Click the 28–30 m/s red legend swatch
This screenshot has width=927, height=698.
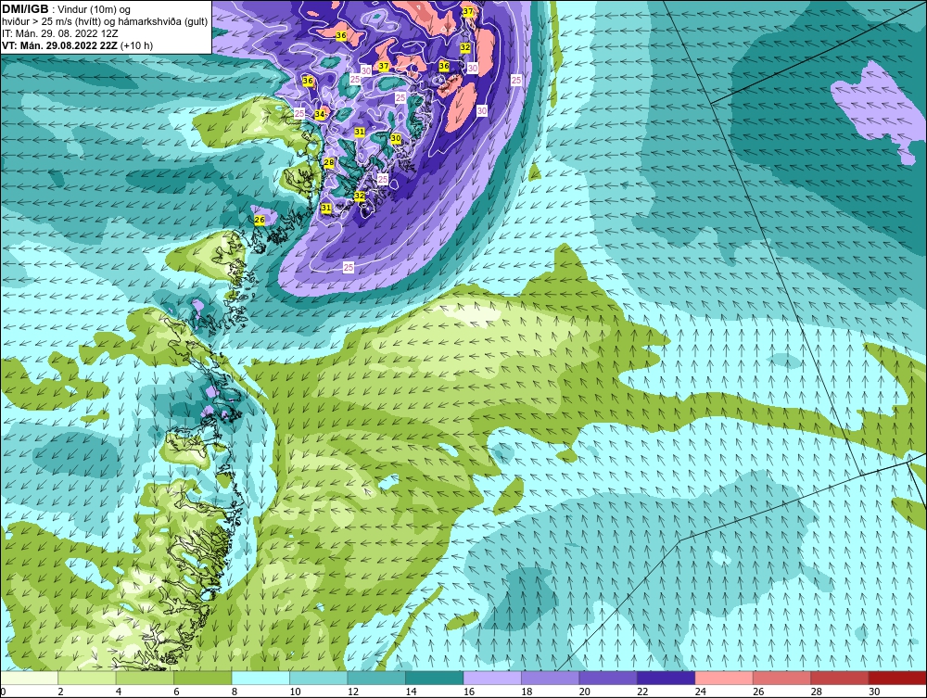coord(840,678)
